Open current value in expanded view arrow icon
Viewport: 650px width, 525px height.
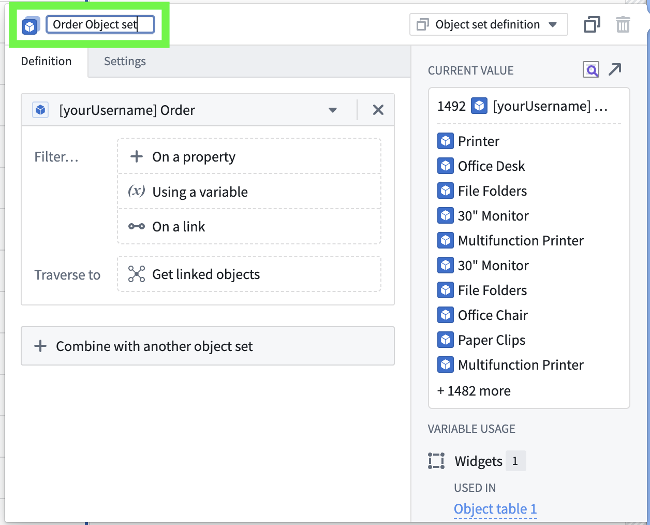coord(615,69)
